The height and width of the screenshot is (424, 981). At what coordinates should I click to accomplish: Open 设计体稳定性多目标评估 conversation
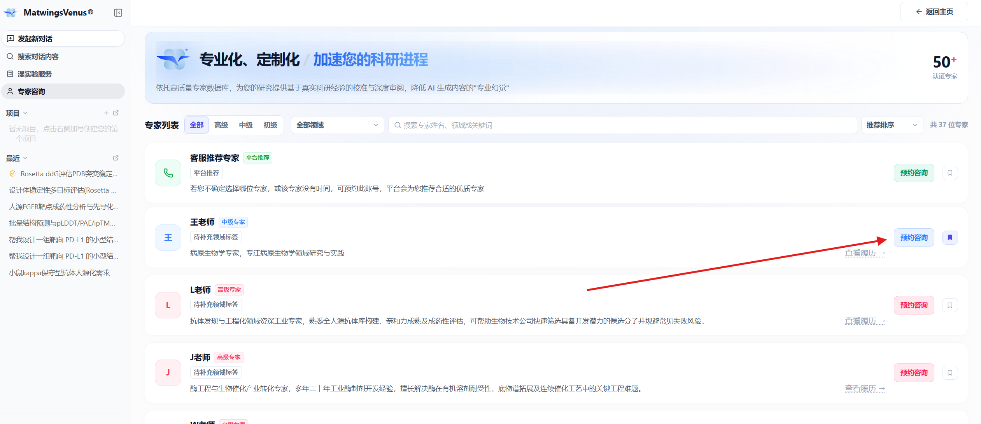tap(63, 190)
